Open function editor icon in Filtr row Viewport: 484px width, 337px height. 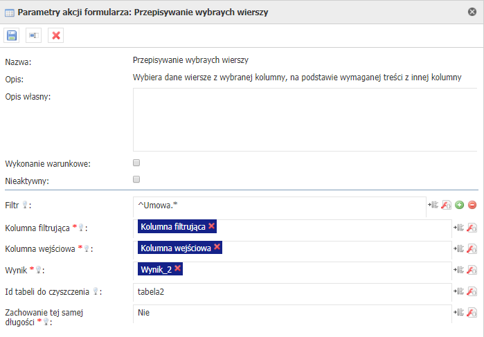446,205
